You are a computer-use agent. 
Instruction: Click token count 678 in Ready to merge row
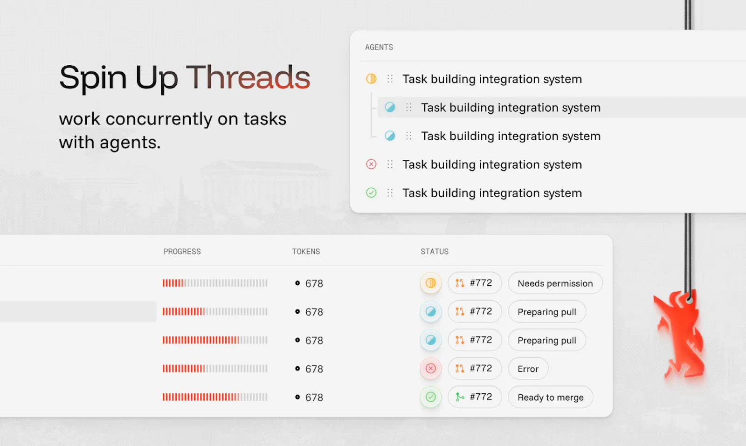coord(314,398)
